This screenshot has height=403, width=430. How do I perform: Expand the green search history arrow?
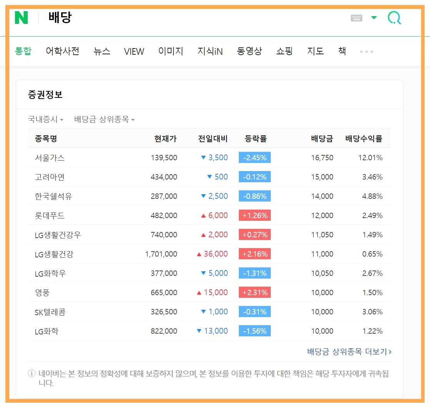pyautogui.click(x=374, y=18)
